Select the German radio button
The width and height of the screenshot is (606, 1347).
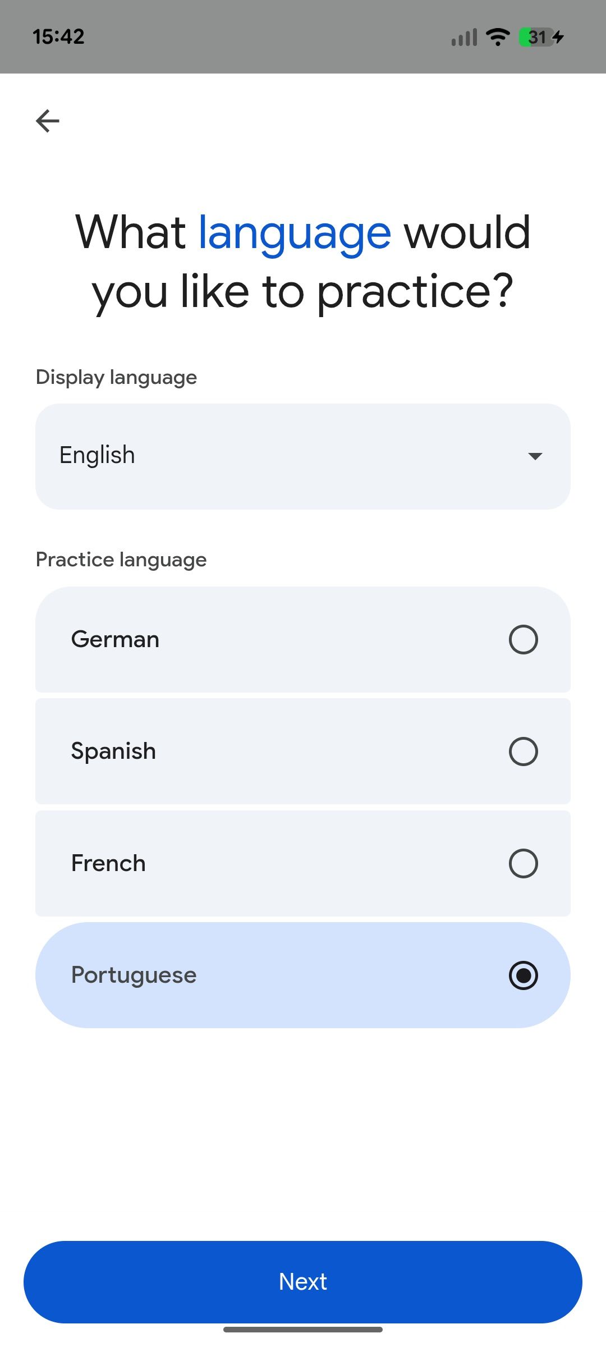coord(523,639)
